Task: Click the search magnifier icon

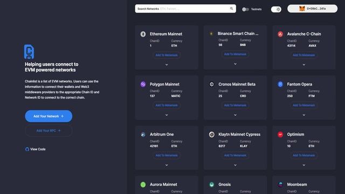Action: [x=231, y=9]
